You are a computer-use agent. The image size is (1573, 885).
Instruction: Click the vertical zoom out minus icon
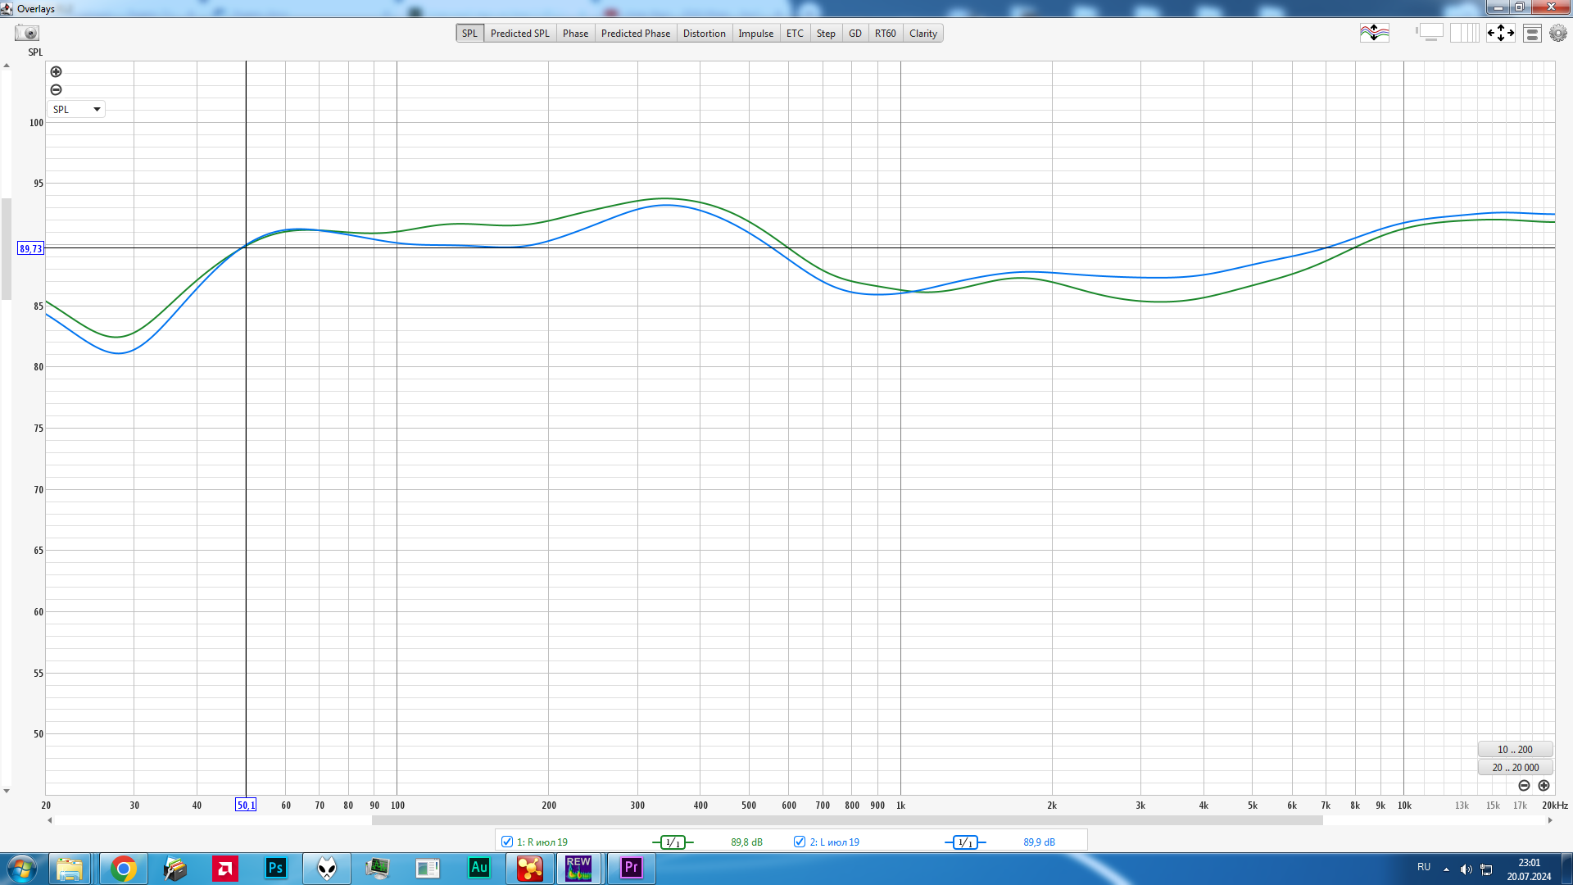click(x=56, y=90)
